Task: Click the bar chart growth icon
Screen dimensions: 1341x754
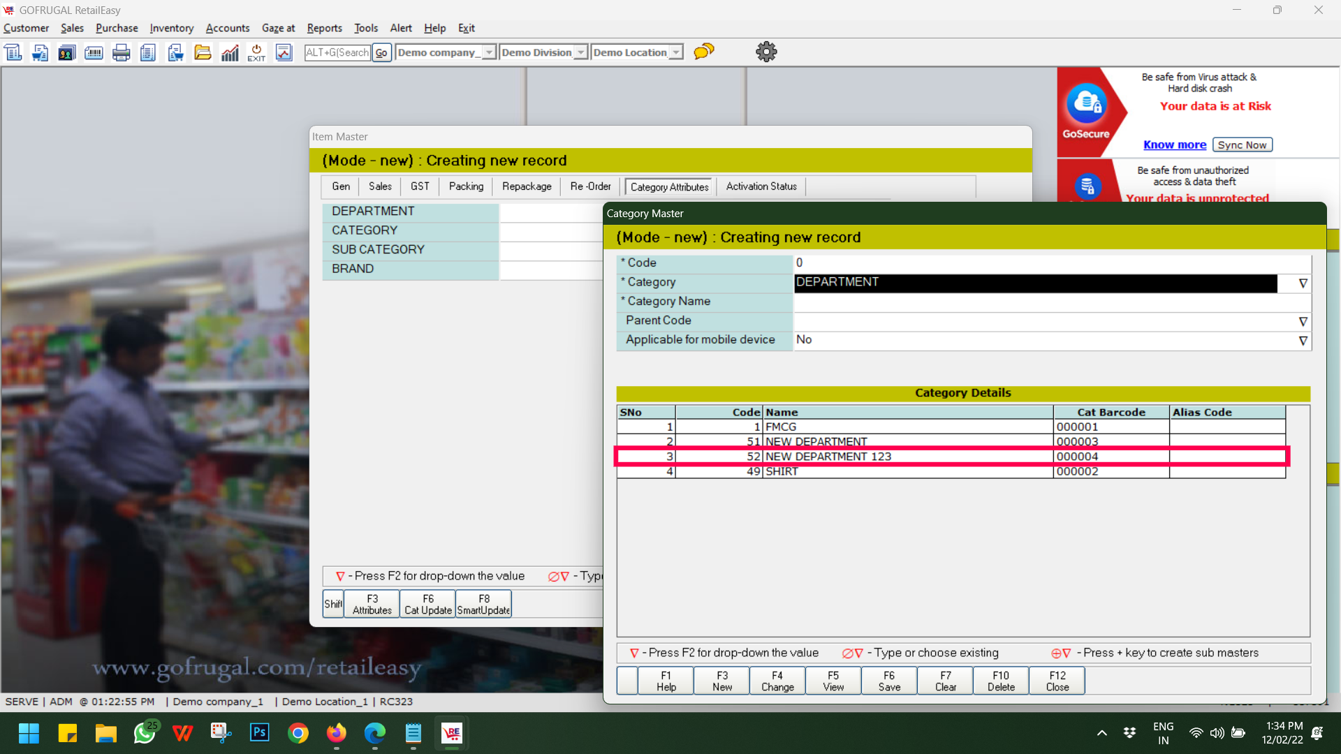Action: click(x=230, y=52)
